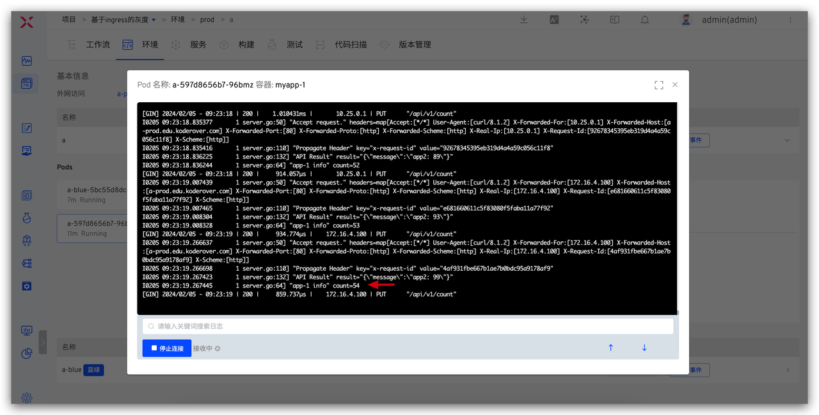This screenshot has height=415, width=819.
Task: Open the documentation book icon in header
Action: [x=614, y=20]
